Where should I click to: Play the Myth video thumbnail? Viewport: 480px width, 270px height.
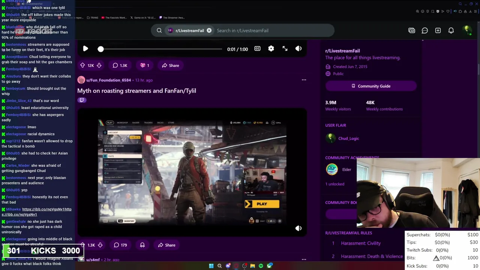click(192, 172)
